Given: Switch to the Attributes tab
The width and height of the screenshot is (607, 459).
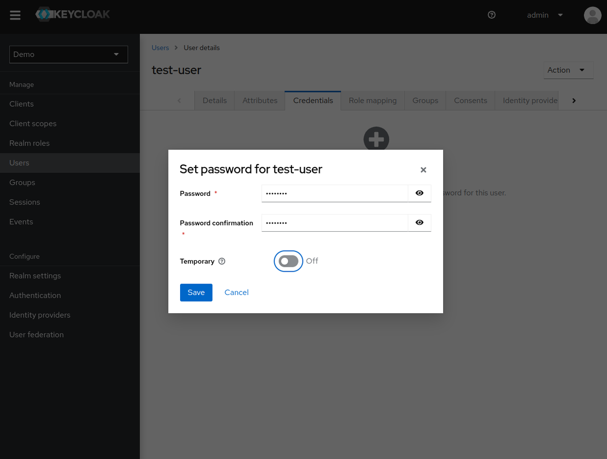Looking at the screenshot, I should (x=259, y=100).
